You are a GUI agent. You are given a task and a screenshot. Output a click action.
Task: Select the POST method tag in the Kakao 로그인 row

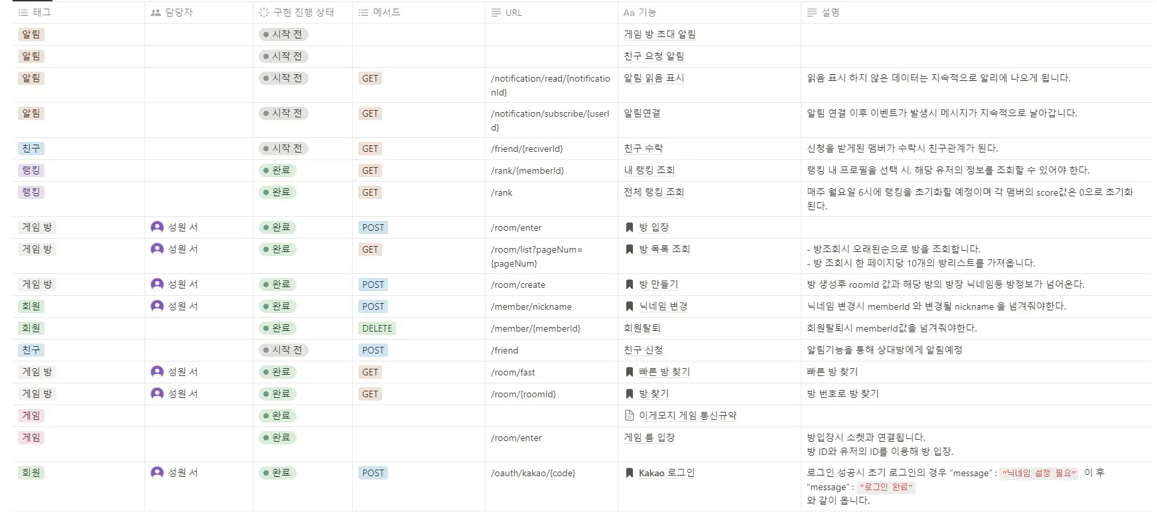pos(373,473)
